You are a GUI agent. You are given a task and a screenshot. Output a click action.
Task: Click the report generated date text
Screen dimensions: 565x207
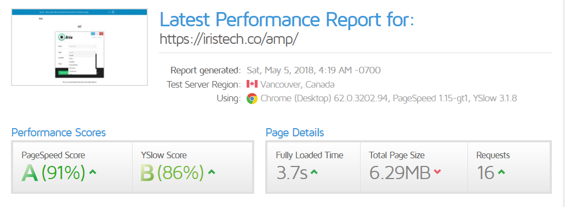click(313, 70)
